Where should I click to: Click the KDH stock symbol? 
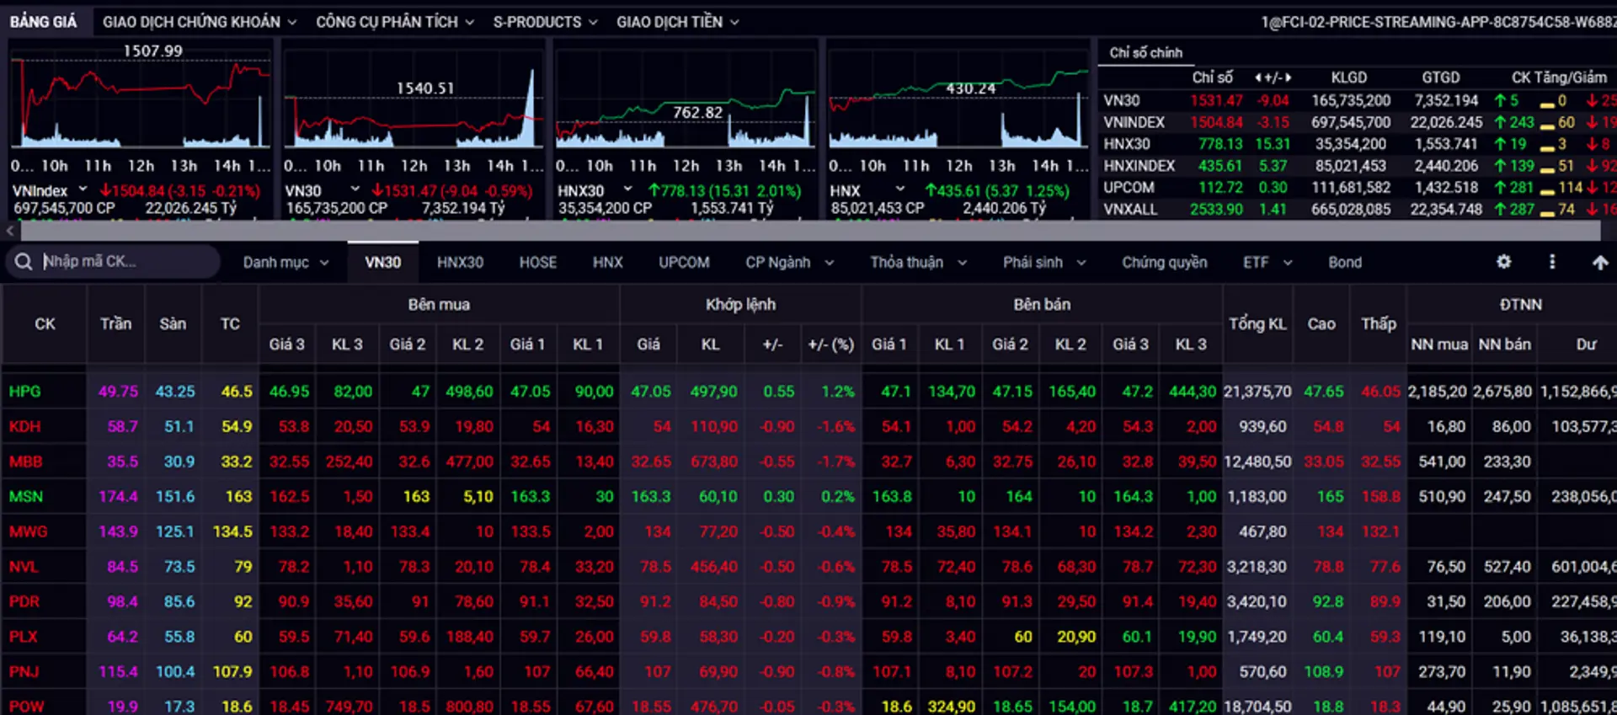pyautogui.click(x=24, y=427)
